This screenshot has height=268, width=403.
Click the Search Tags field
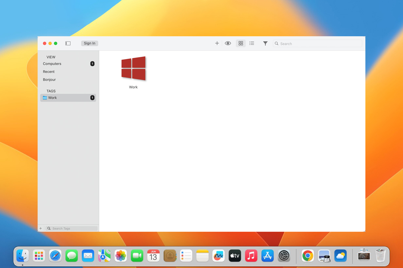coord(71,229)
